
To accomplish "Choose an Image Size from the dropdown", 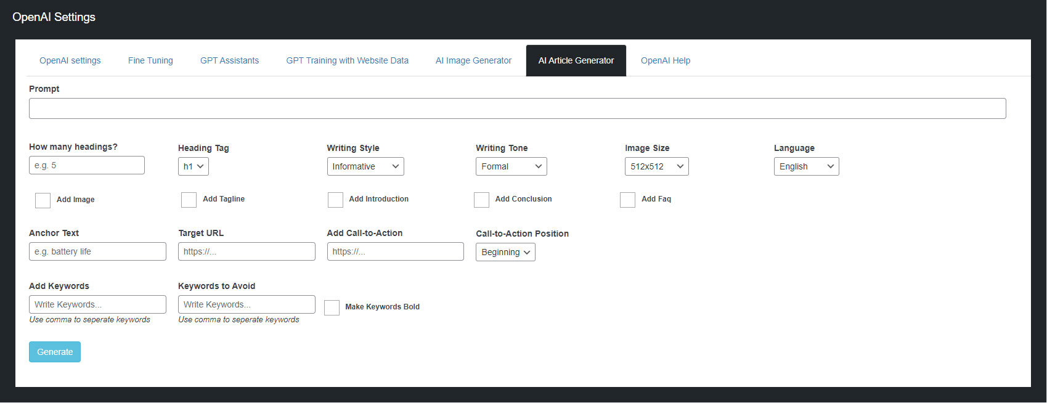I will 657,166.
